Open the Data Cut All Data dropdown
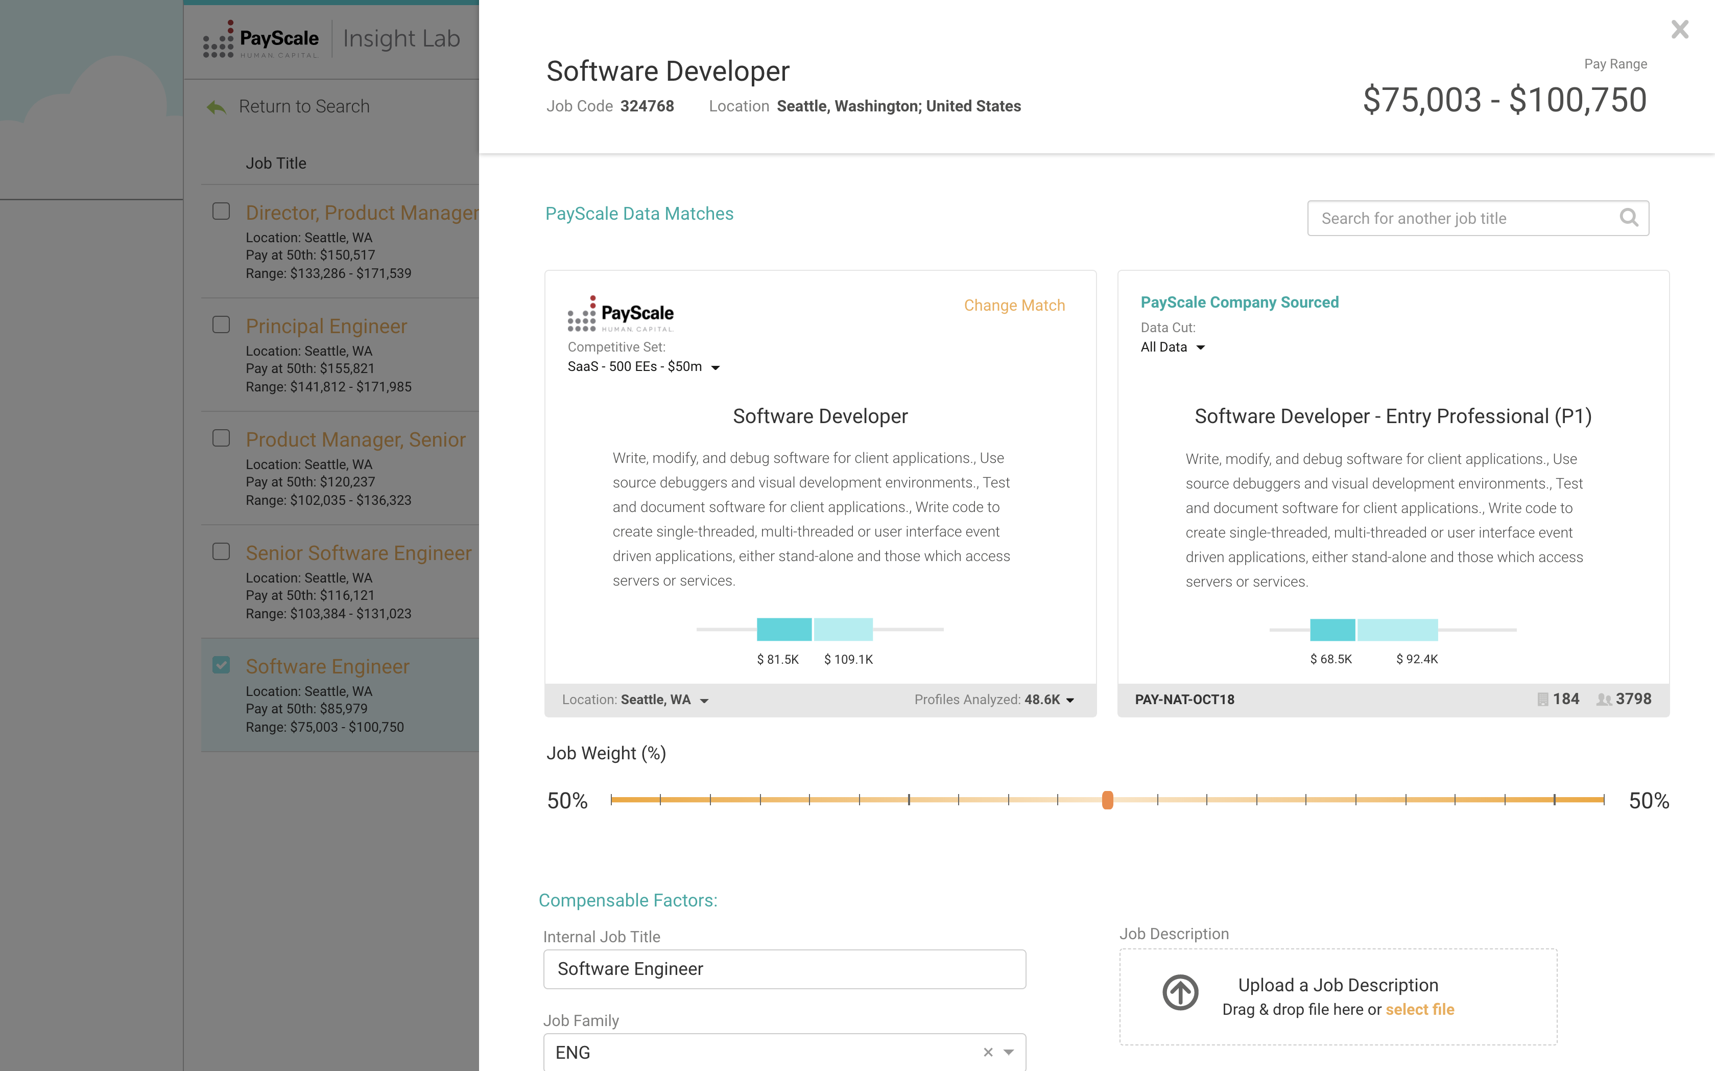Screen dimensions: 1715x1071 pyautogui.click(x=1172, y=347)
